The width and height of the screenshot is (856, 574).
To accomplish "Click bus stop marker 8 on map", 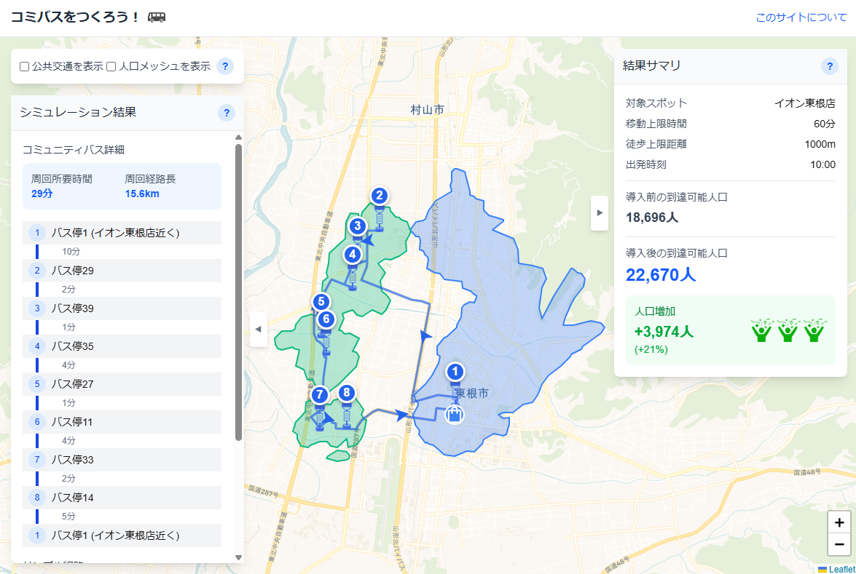I will tap(347, 393).
